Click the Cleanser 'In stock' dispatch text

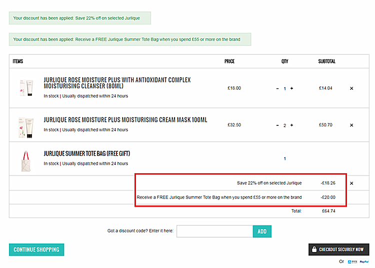85,96
